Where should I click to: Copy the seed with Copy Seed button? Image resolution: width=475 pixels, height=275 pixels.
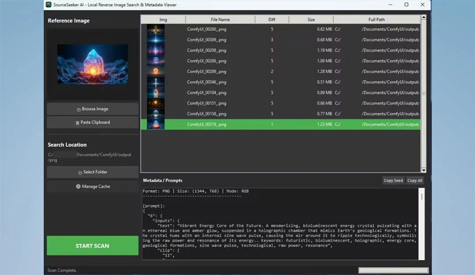[x=393, y=181]
